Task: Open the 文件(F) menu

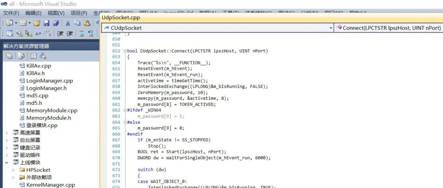Action: pyautogui.click(x=11, y=13)
